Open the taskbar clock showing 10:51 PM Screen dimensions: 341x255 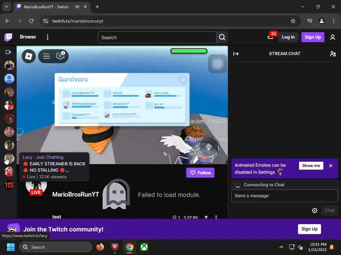click(317, 247)
